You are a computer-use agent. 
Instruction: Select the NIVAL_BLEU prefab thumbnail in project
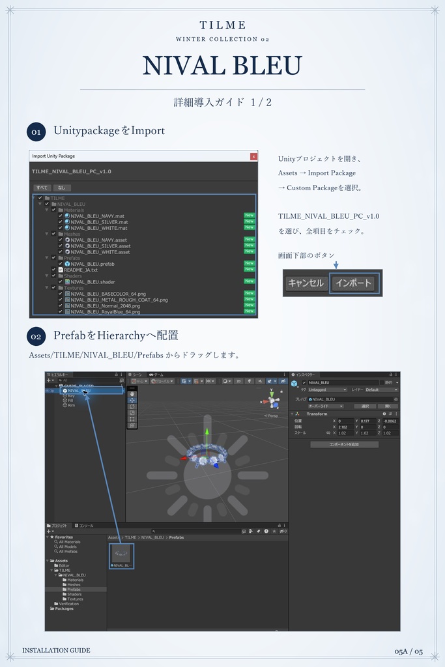point(121,556)
